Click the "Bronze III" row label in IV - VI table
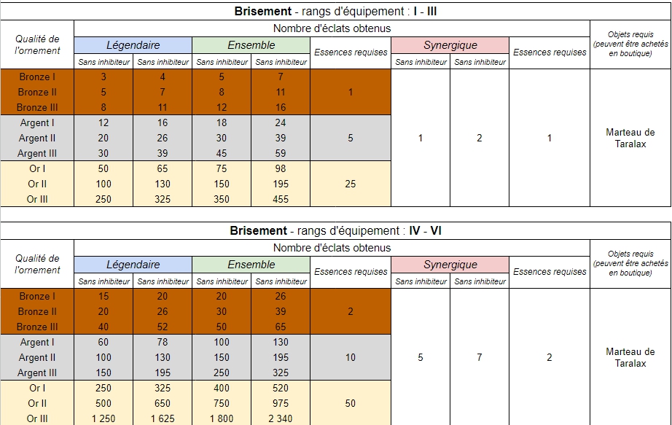This screenshot has width=672, height=425. [37, 327]
